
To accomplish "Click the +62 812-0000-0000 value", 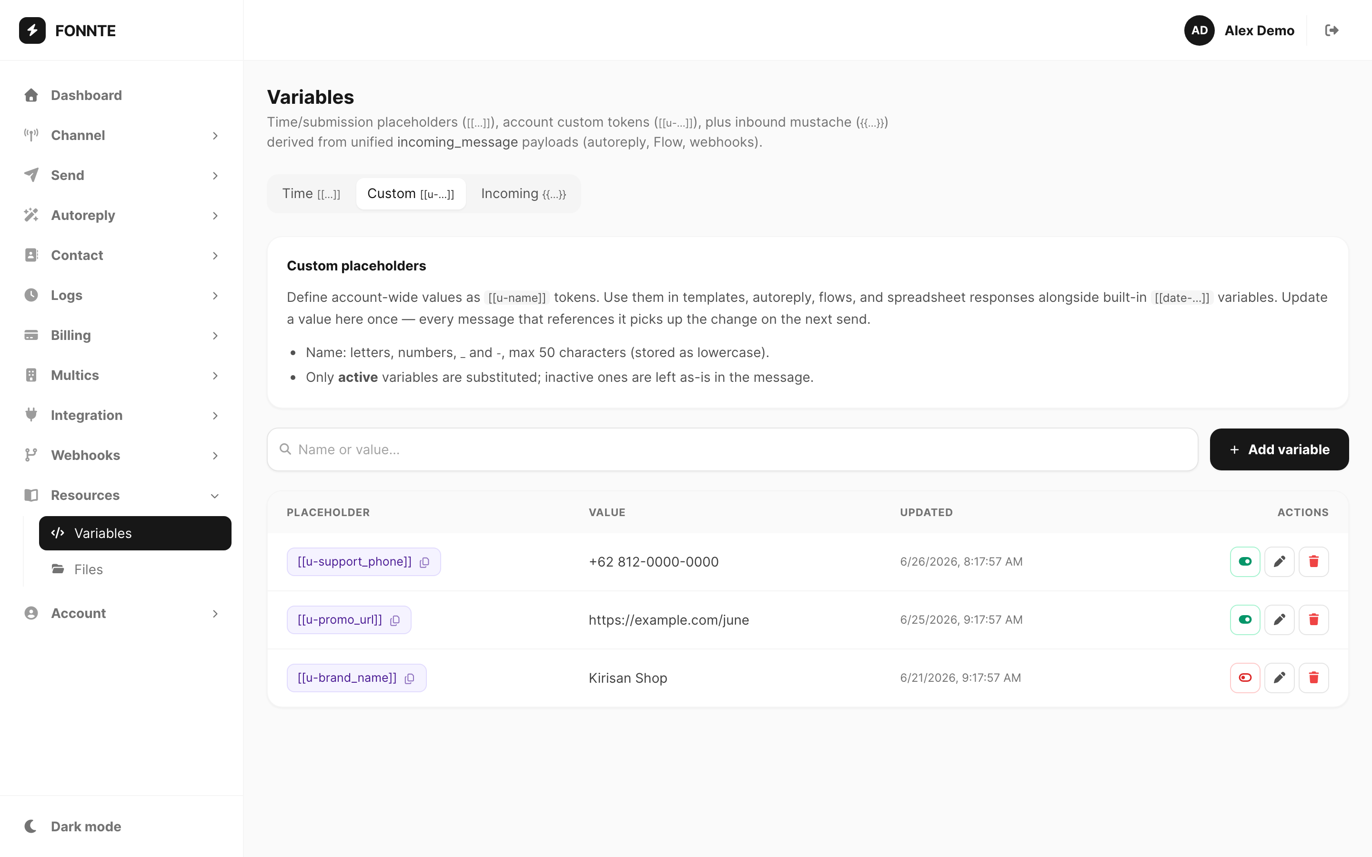I will point(654,562).
